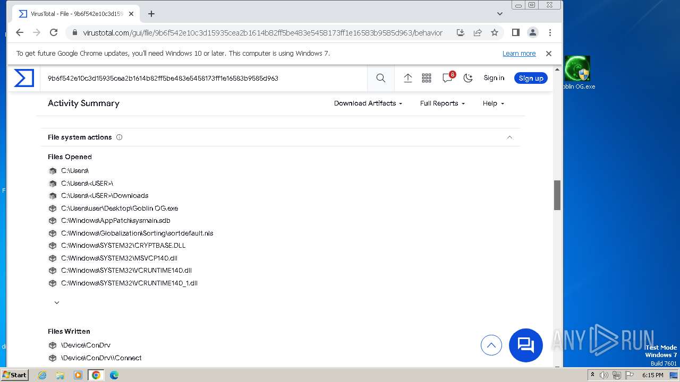Image resolution: width=680 pixels, height=382 pixels.
Task: Click the \Device\ConDrv\\Connect entry
Action: [101, 358]
